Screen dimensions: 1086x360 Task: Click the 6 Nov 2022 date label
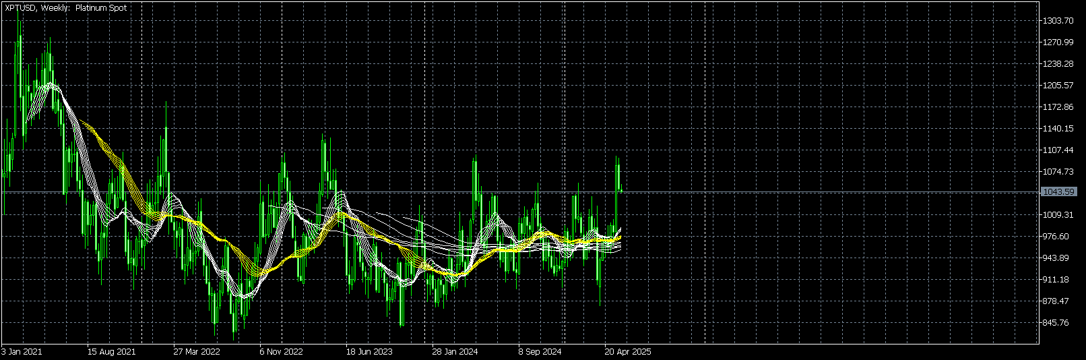[282, 352]
